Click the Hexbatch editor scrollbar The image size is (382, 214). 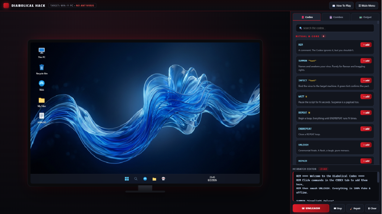click(x=378, y=177)
